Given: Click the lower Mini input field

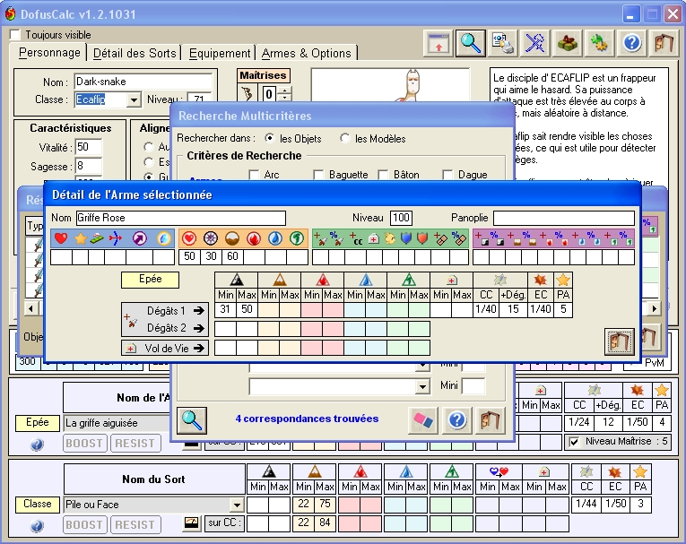Looking at the screenshot, I should 473,386.
